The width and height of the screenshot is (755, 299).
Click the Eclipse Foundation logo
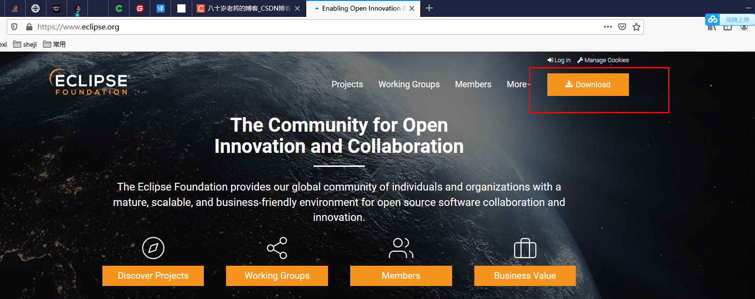click(x=89, y=82)
